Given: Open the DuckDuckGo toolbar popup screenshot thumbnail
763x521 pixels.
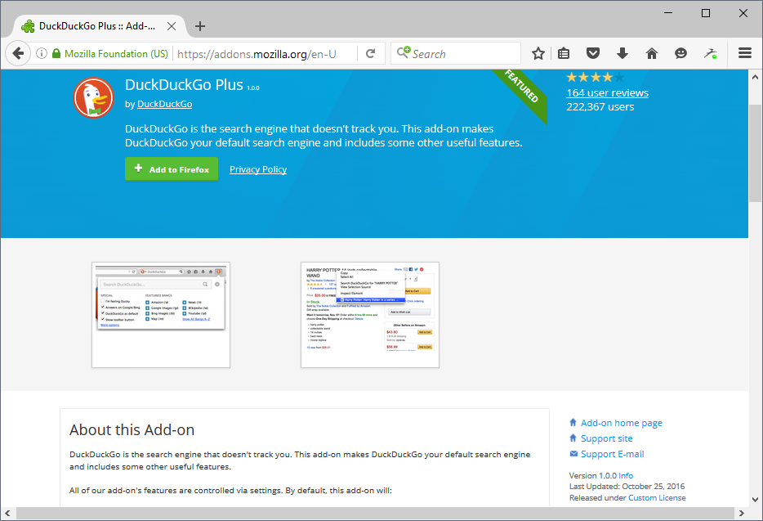Looking at the screenshot, I should click(x=161, y=315).
